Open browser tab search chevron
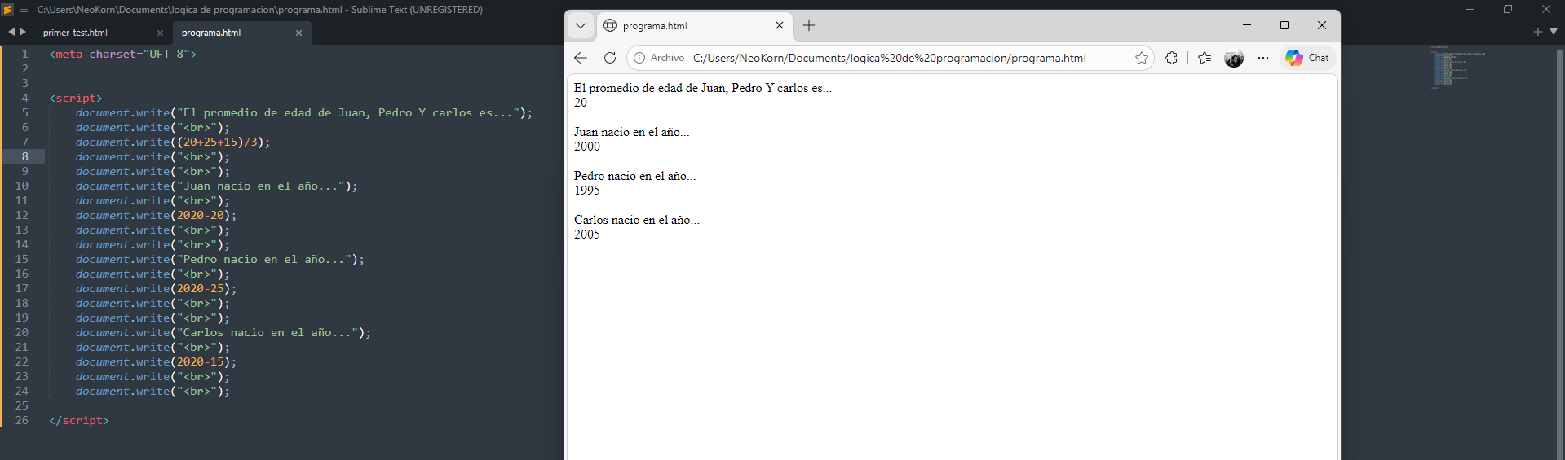Viewport: 1565px width, 460px height. coord(581,25)
